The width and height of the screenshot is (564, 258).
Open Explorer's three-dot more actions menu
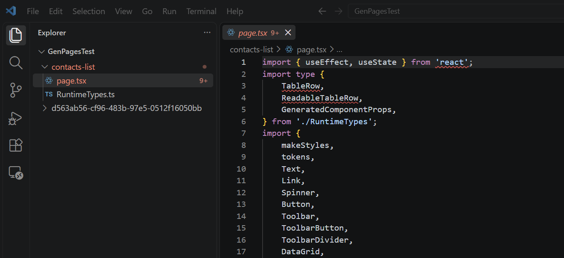coord(207,32)
